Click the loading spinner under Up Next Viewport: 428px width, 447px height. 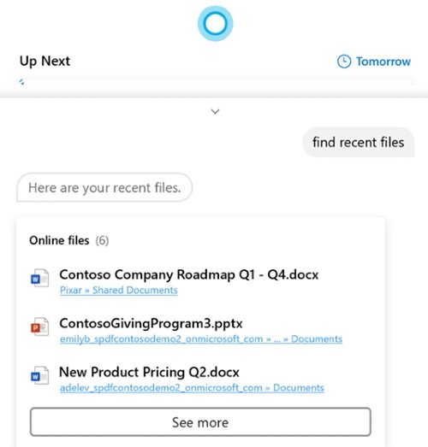point(21,82)
